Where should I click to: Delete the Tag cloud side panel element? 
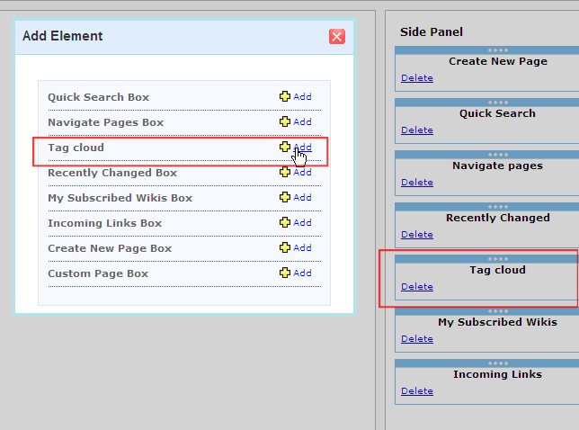(416, 287)
